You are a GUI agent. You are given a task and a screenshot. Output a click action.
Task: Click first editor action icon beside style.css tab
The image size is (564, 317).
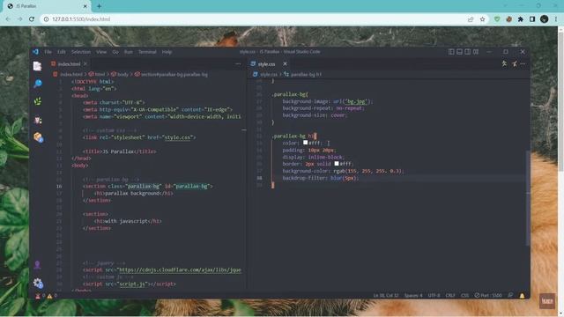click(504, 63)
